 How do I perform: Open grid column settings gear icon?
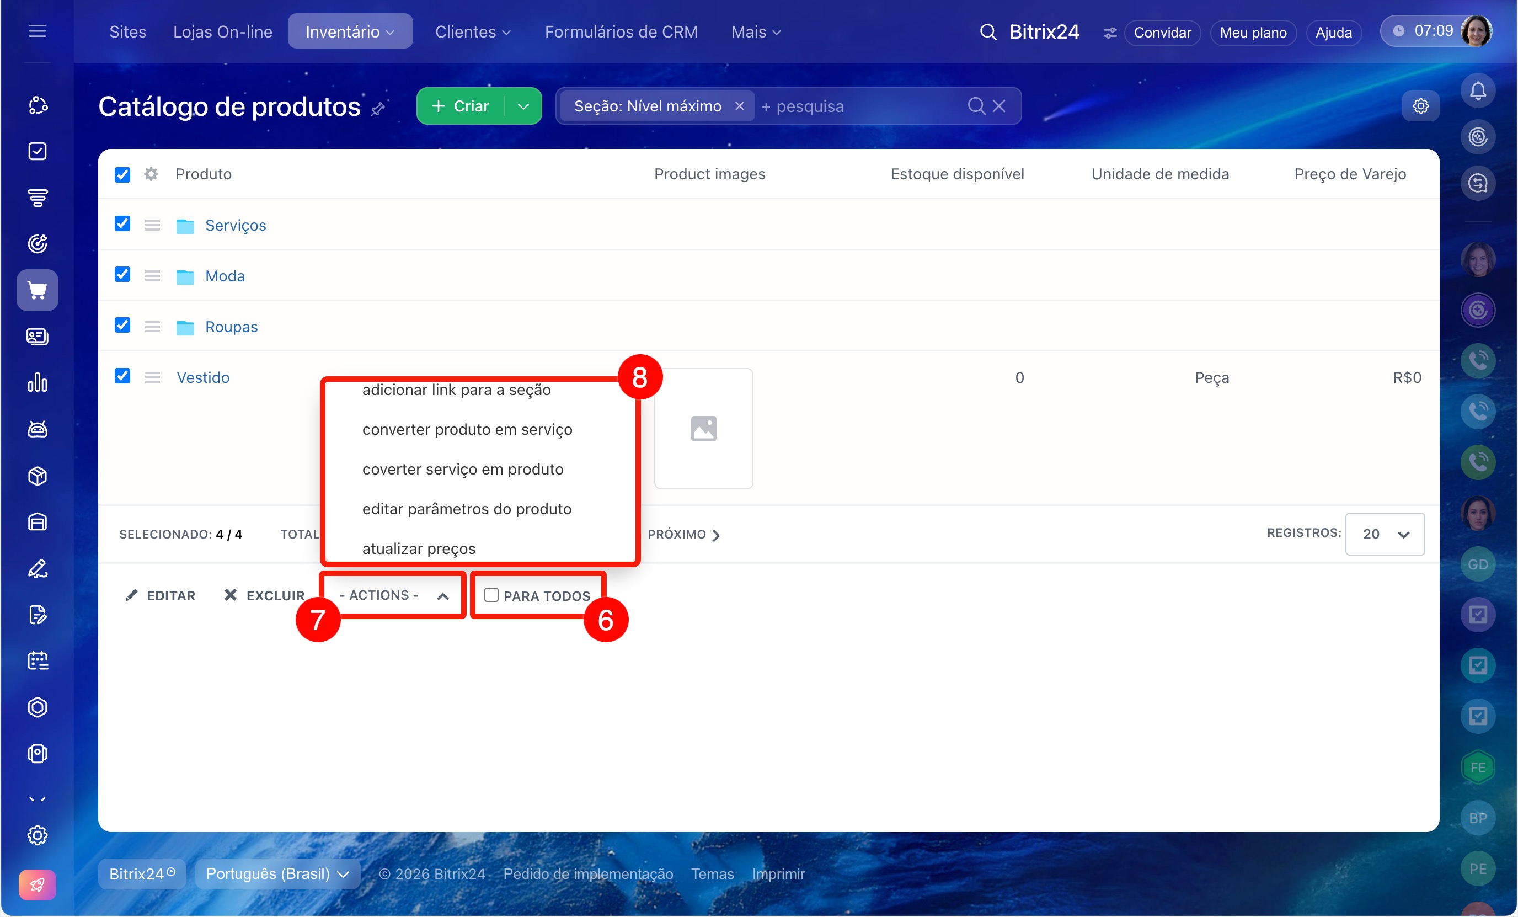(x=151, y=174)
